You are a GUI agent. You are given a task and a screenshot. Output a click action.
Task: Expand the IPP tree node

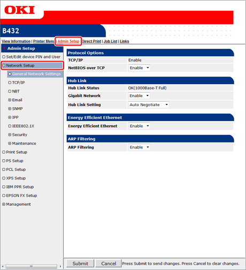coord(10,117)
